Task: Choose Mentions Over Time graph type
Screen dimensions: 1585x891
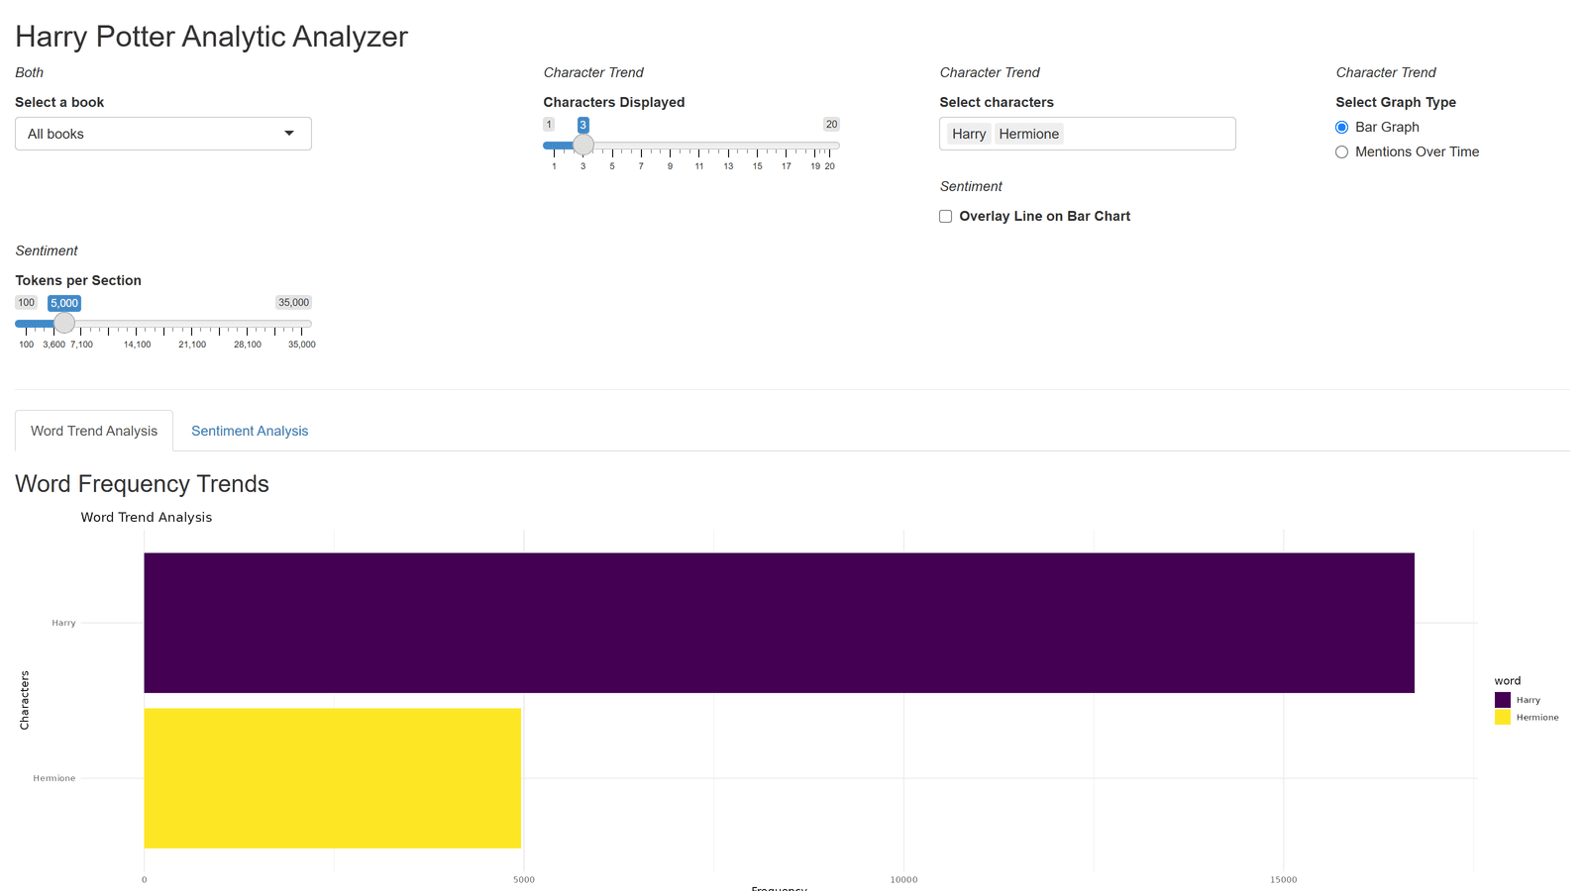Action: click(1341, 151)
